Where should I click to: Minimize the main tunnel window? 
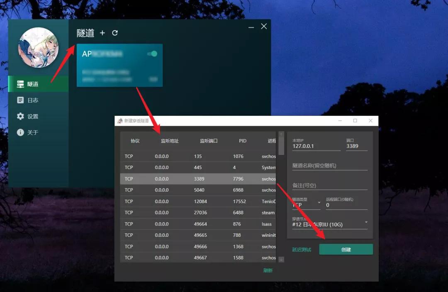coord(251,27)
